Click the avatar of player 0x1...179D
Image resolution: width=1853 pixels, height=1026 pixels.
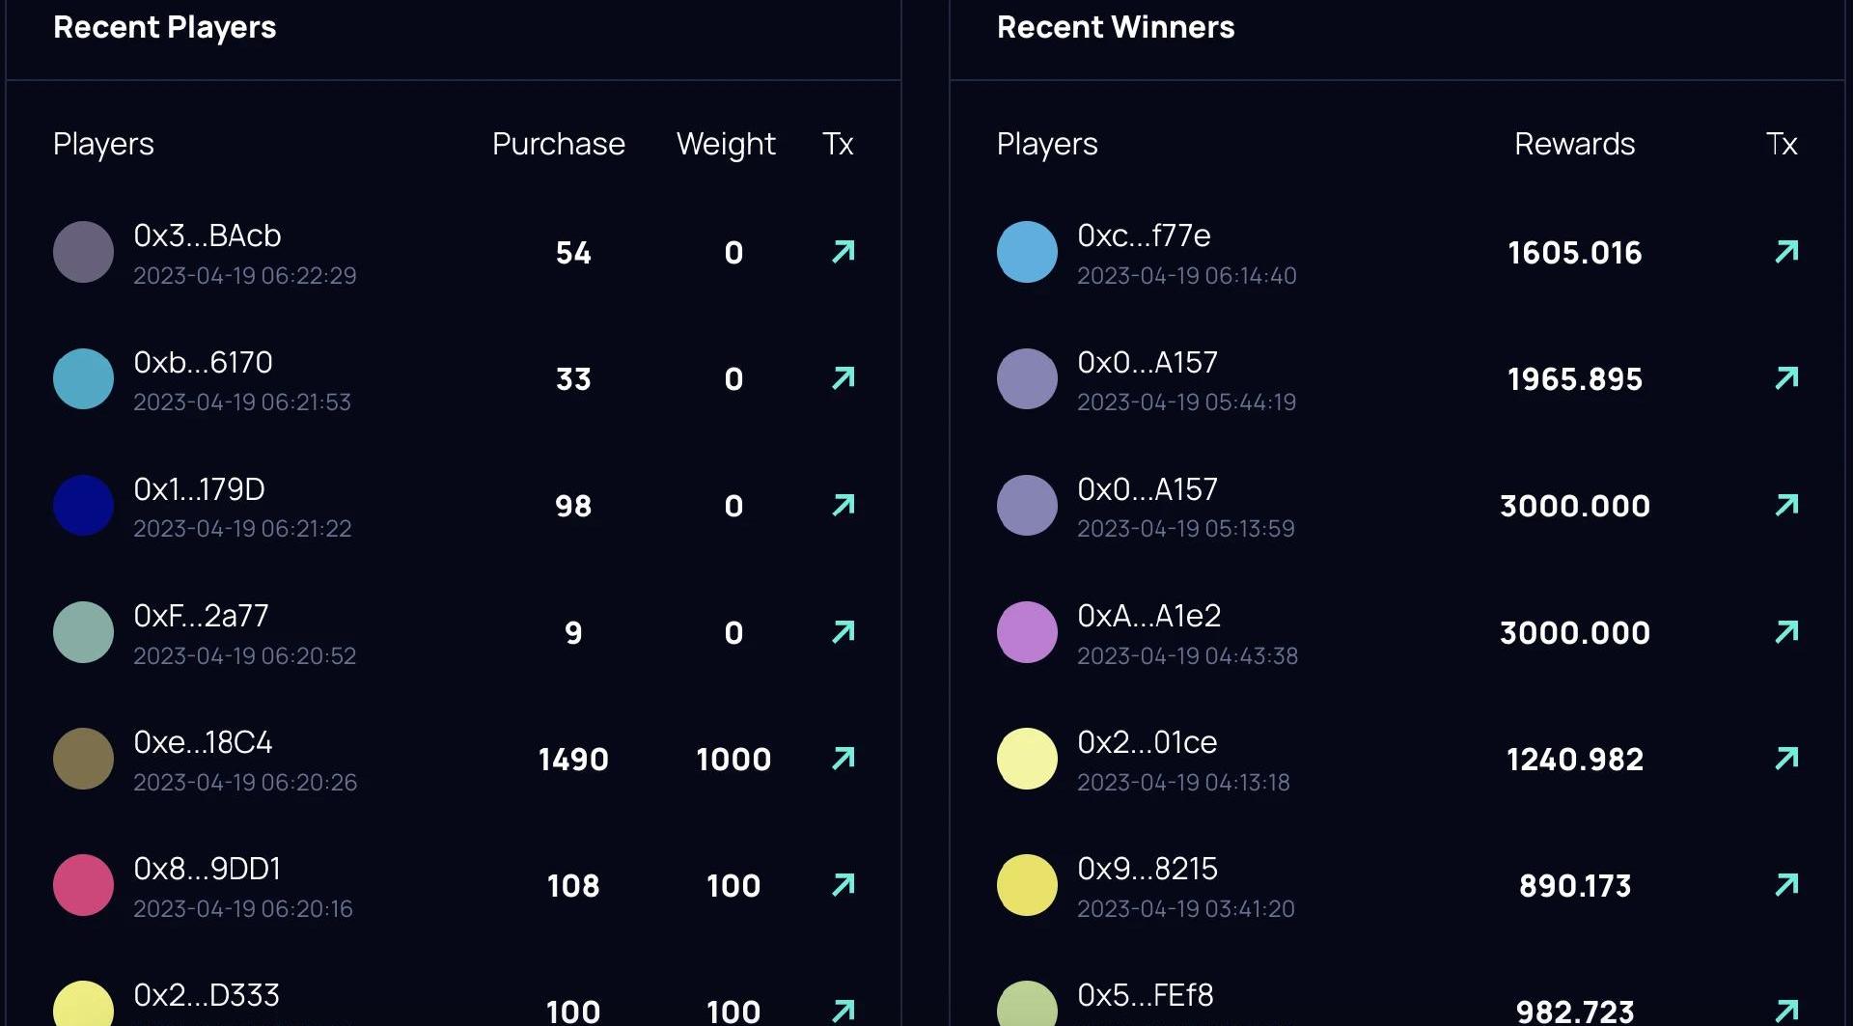click(x=83, y=505)
